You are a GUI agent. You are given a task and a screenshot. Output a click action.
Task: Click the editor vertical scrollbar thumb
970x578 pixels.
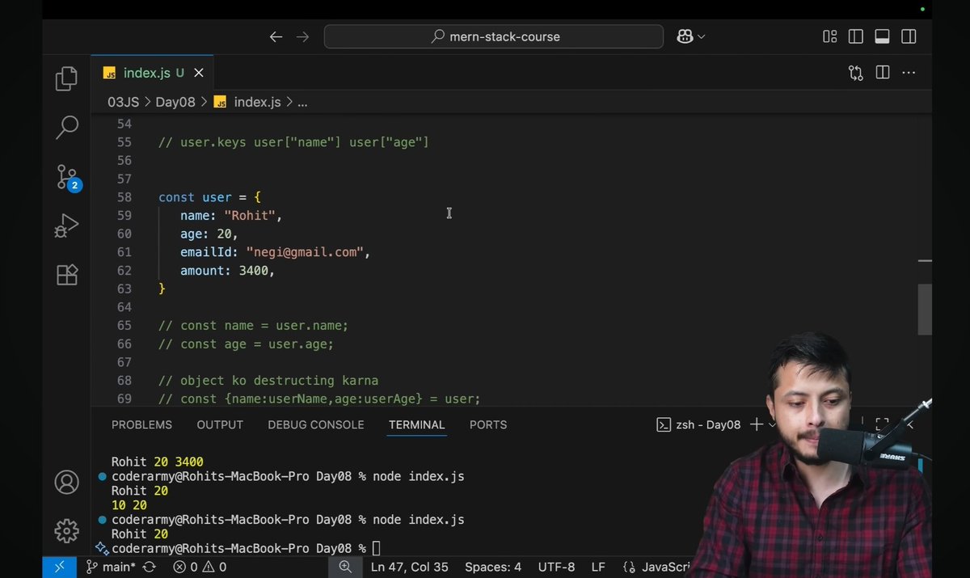[924, 309]
